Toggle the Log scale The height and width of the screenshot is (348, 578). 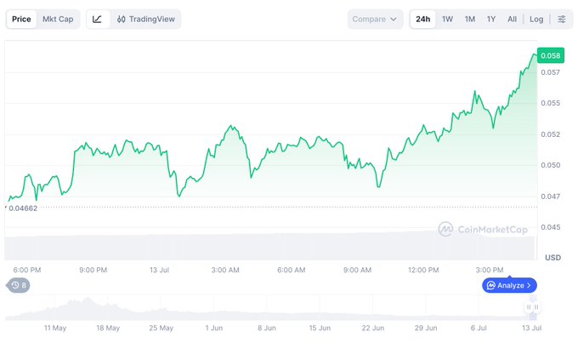[536, 20]
